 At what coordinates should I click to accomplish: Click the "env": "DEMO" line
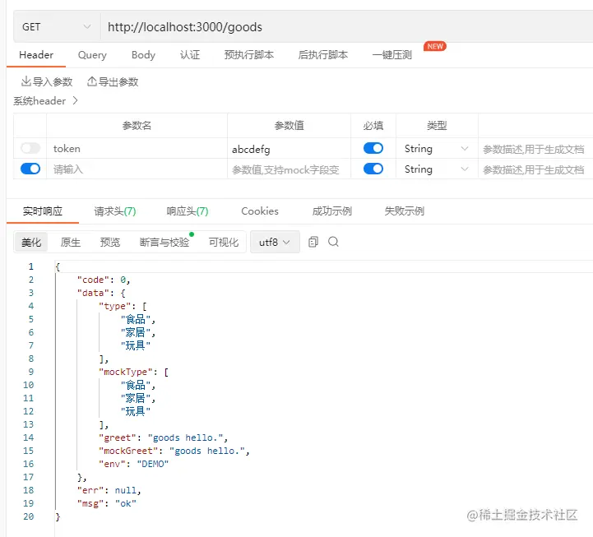133,464
